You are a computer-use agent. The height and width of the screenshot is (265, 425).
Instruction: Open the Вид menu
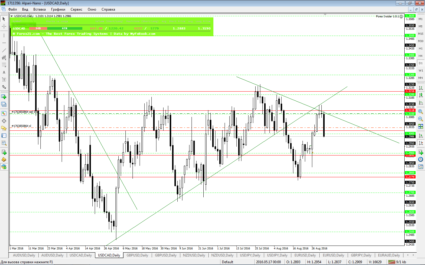point(25,9)
